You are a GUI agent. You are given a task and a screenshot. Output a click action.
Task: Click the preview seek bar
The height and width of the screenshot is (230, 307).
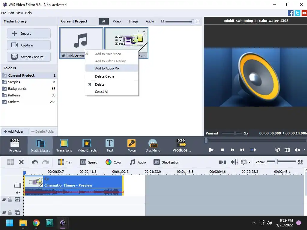255,140
